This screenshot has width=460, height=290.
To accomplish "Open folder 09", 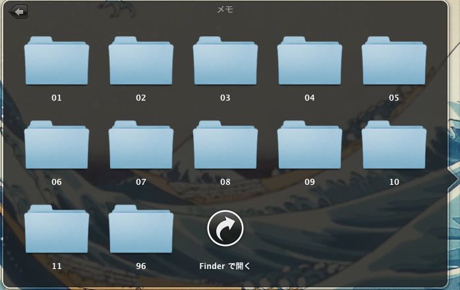I will point(310,145).
